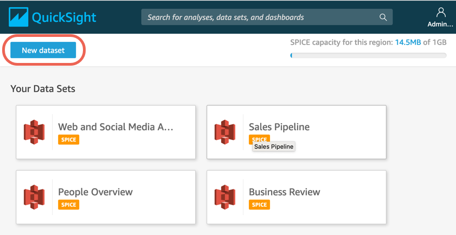The width and height of the screenshot is (456, 235).
Task: Click the SPICE capacity usage bar
Action: pyautogui.click(x=369, y=55)
